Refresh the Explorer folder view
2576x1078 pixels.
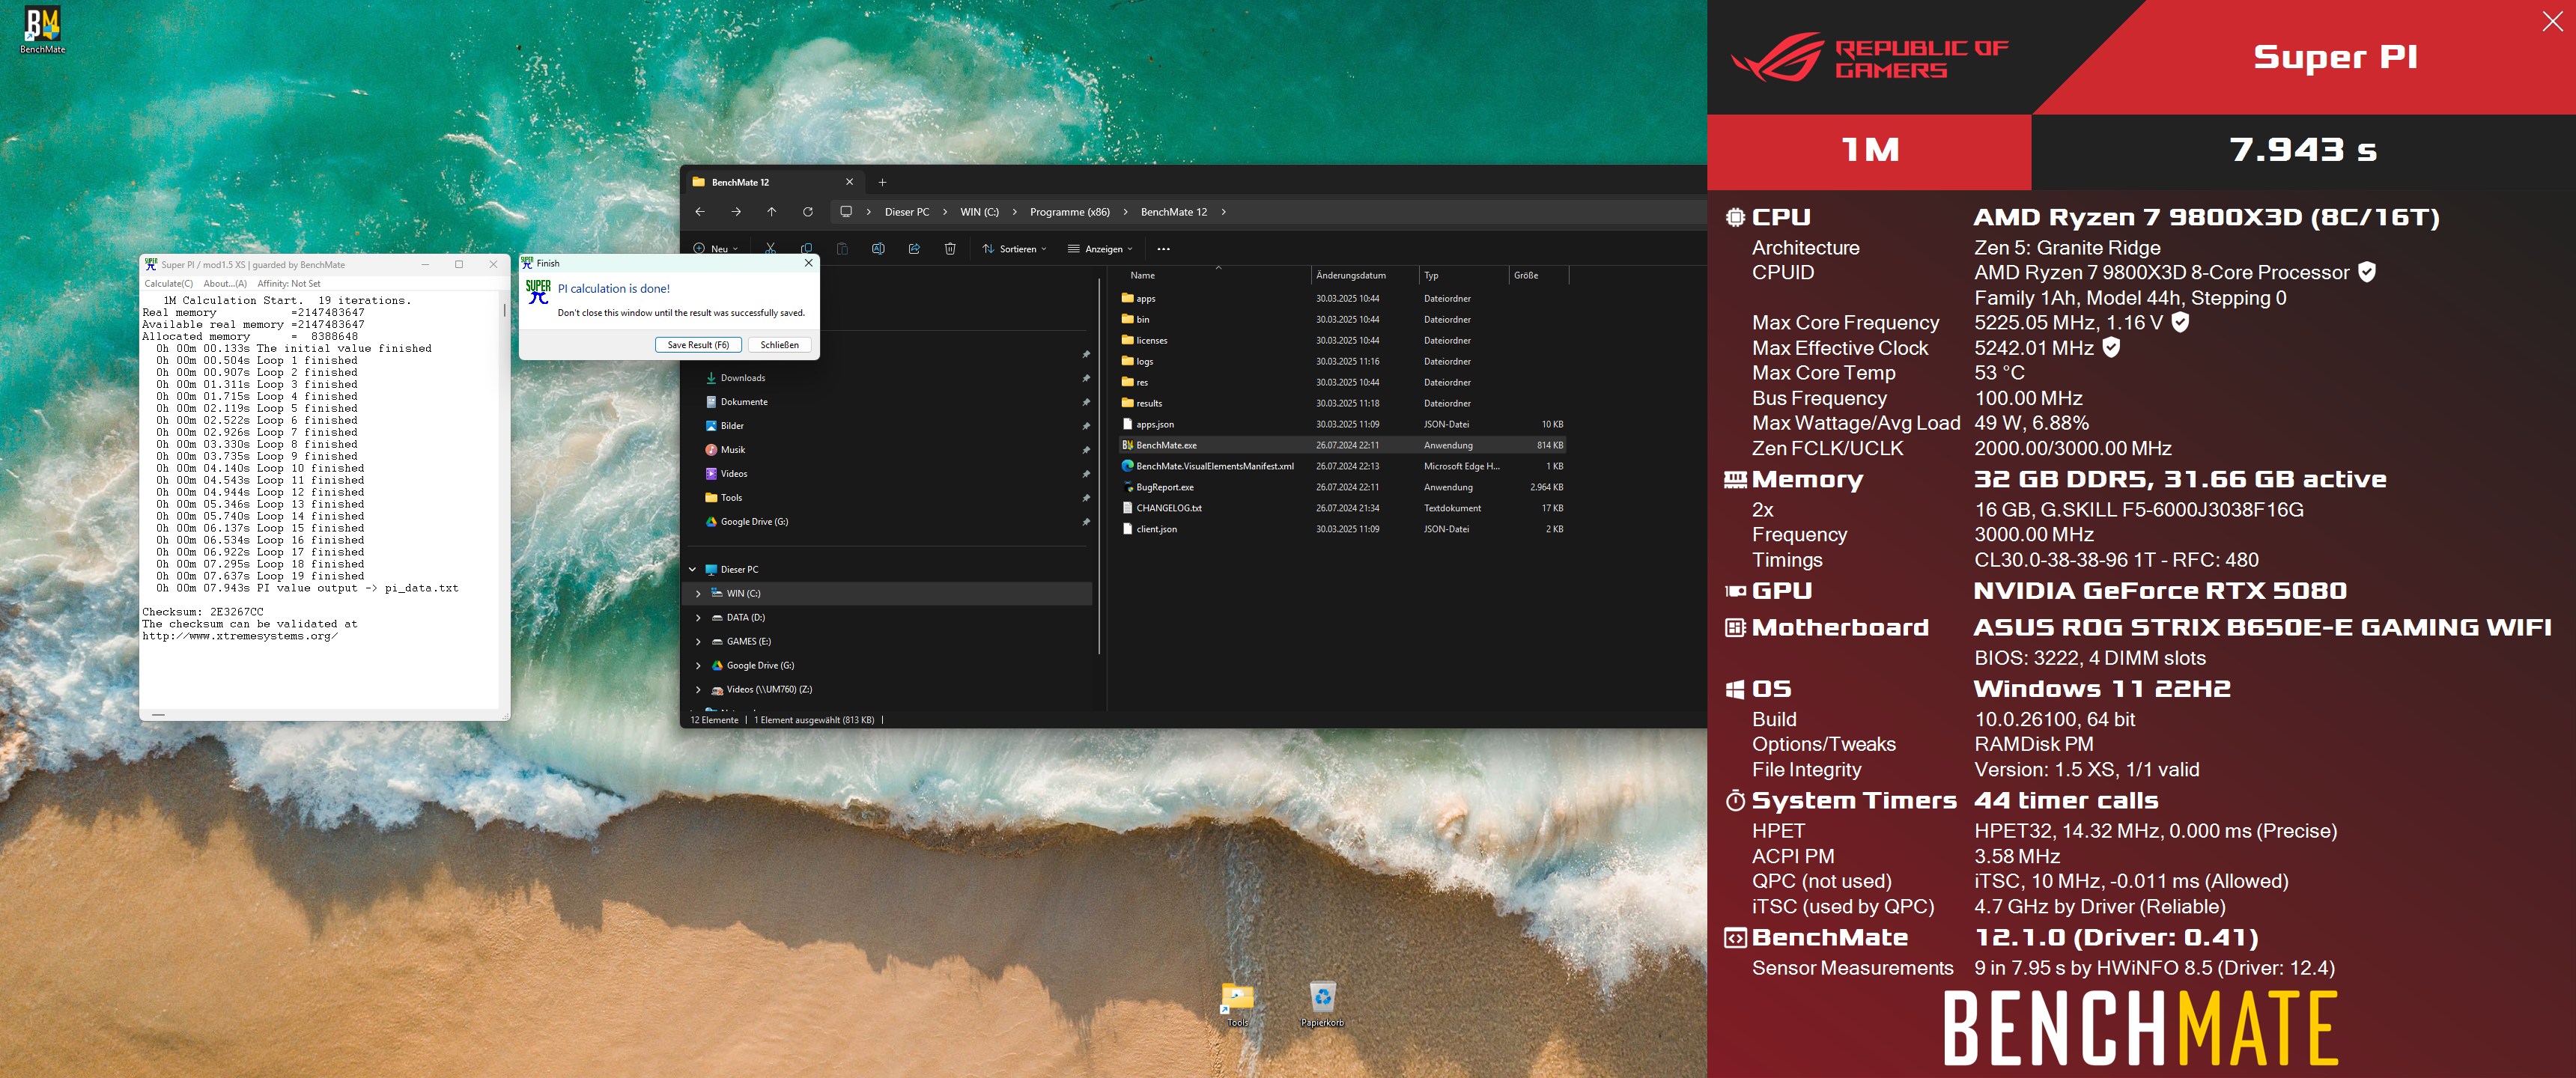(808, 211)
